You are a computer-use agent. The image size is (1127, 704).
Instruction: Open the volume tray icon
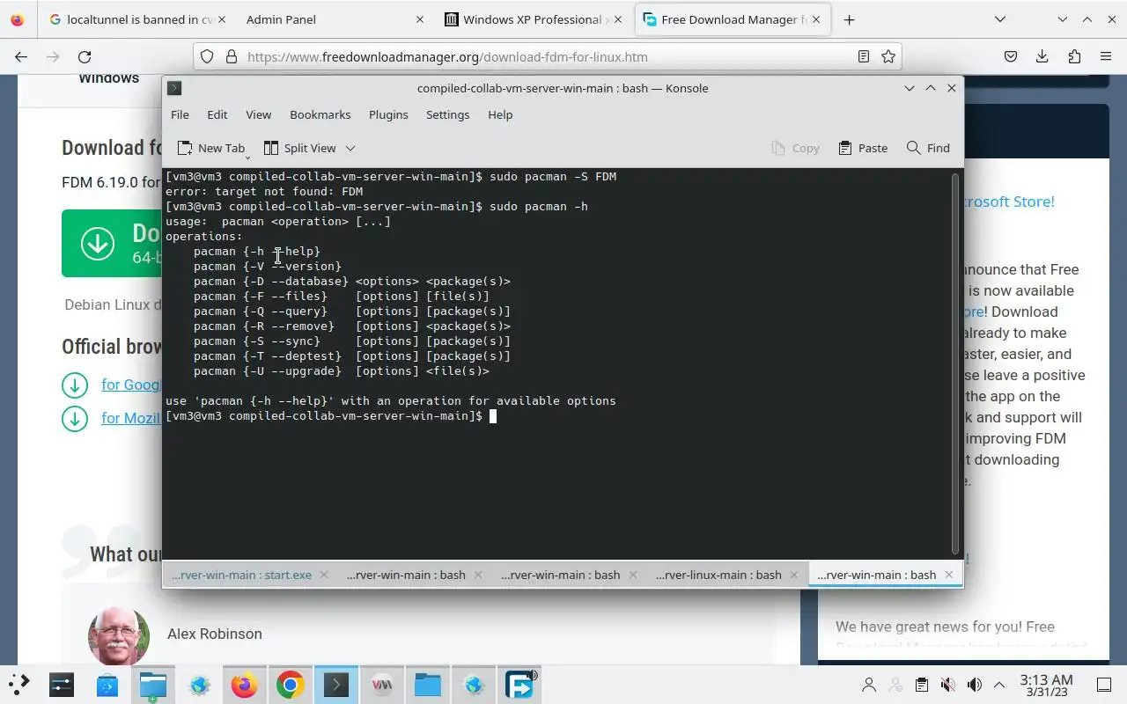[974, 685]
